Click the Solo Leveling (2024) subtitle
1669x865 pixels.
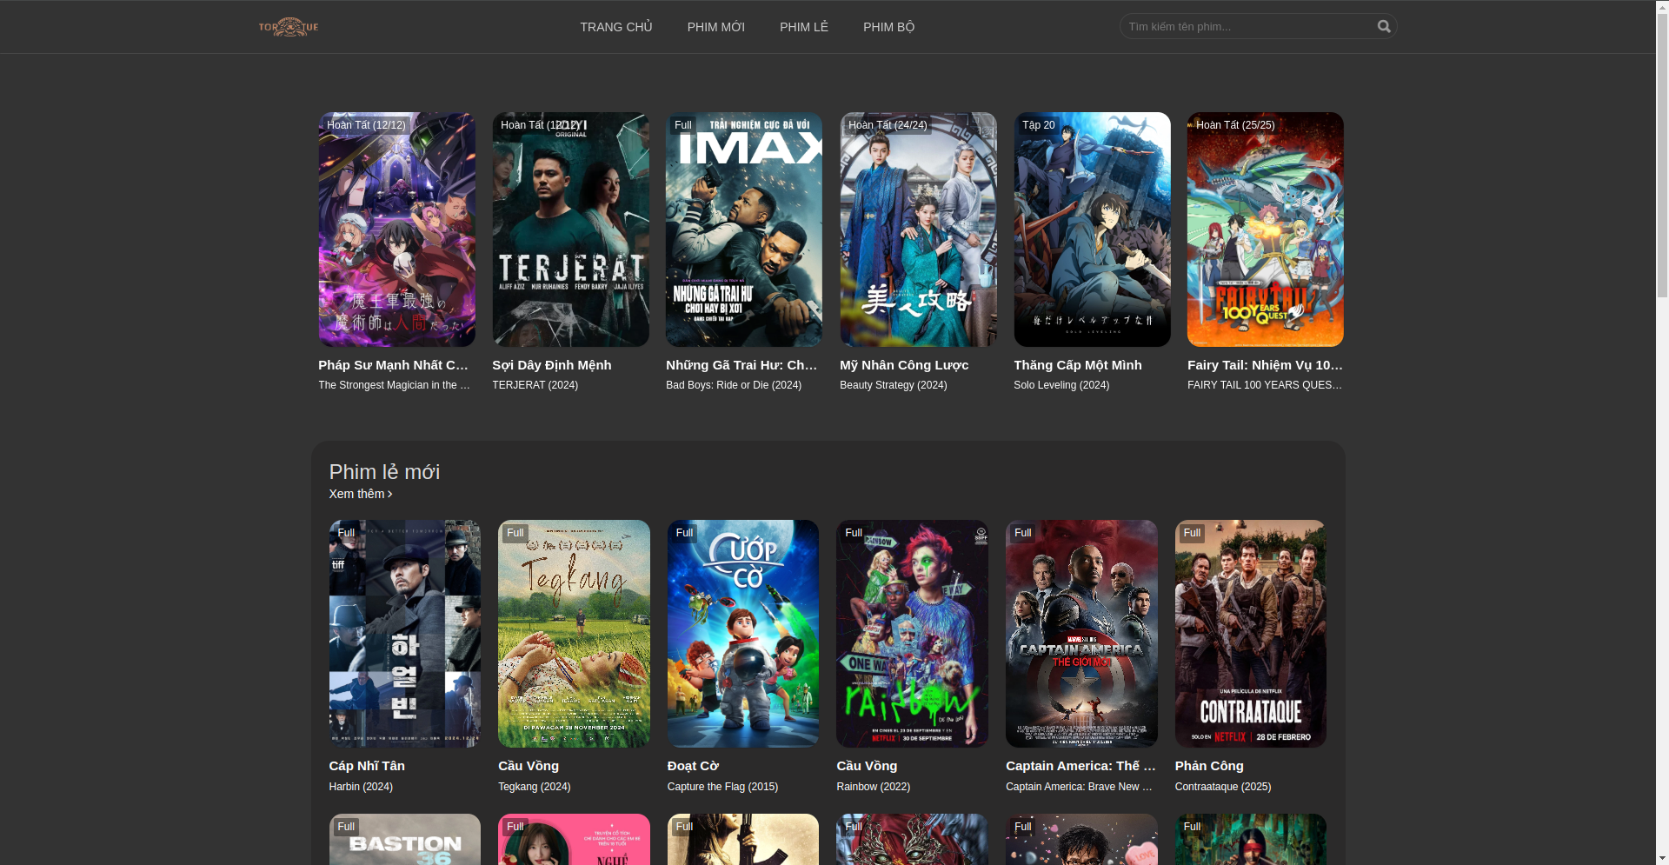[1061, 385]
